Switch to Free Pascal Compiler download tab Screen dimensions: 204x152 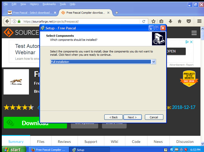click(x=85, y=13)
